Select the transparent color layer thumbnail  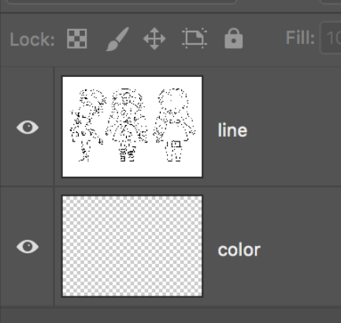point(132,246)
